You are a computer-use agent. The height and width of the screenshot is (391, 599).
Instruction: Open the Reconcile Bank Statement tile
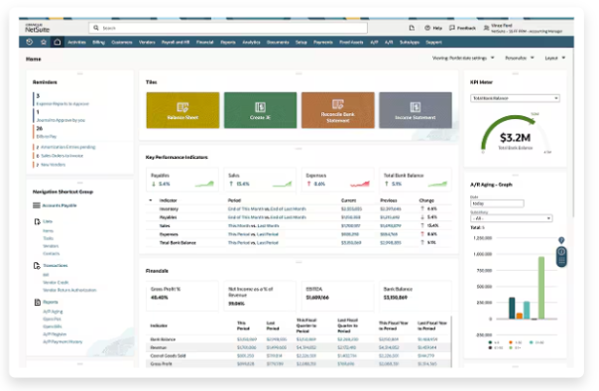tap(338, 110)
